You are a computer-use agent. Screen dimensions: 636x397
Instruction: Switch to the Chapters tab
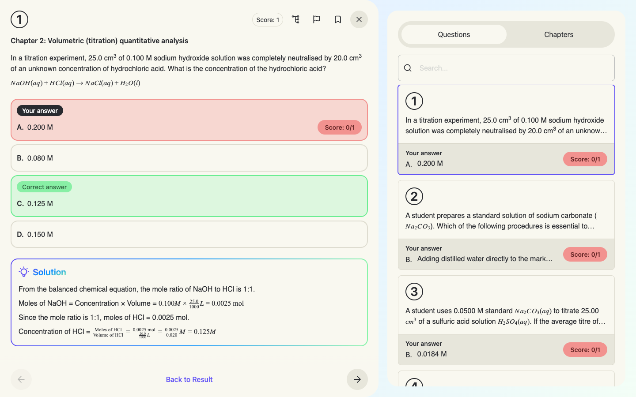coord(559,34)
